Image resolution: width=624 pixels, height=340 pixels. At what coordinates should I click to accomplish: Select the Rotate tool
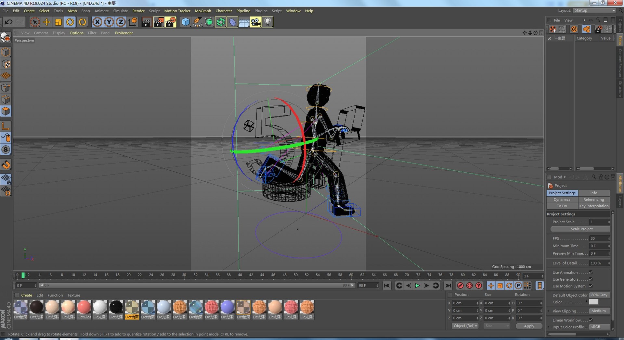pos(70,22)
